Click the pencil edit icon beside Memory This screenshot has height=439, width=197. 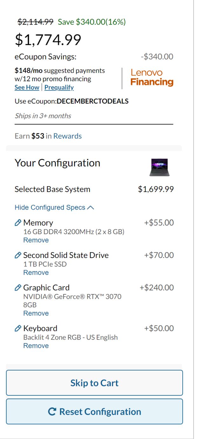(x=18, y=223)
